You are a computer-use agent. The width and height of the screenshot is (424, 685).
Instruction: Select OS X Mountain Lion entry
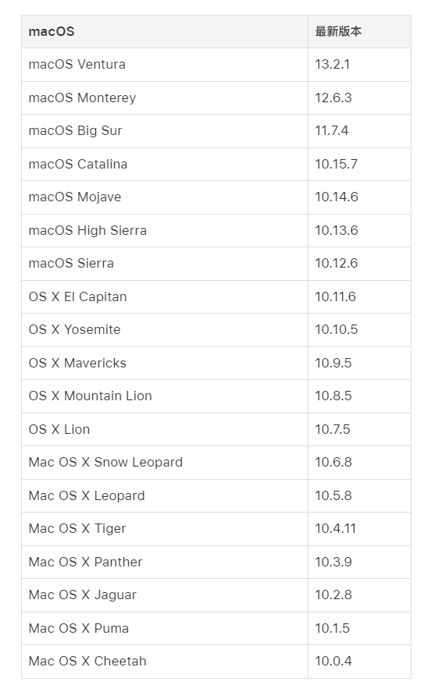pyautogui.click(x=164, y=396)
